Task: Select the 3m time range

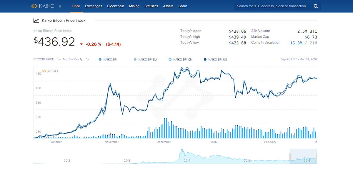Action: 71,59
